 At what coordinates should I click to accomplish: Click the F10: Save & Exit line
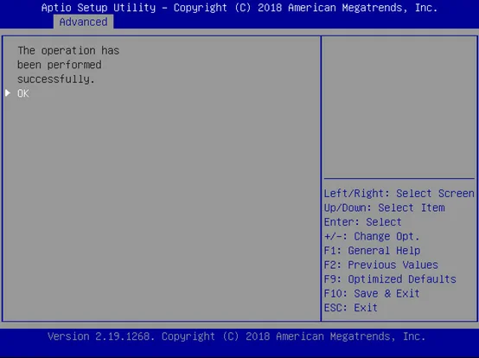click(372, 293)
